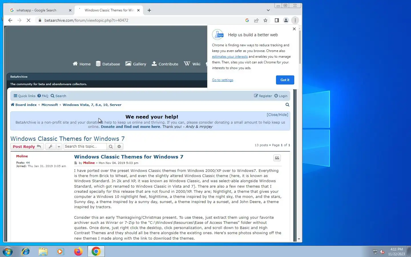The width and height of the screenshot is (411, 257).
Task: Open Windows Vista, 7, 8.x, 10, Server breadcrumb
Action: coord(92,105)
